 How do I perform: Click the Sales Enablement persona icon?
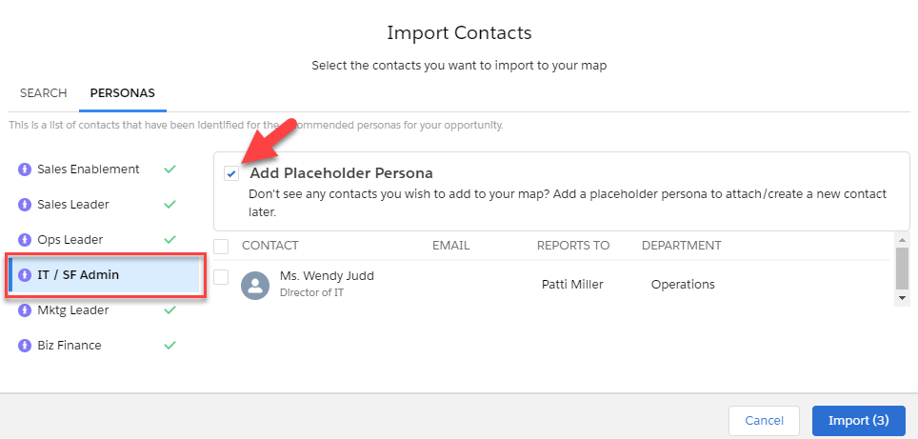pos(24,170)
